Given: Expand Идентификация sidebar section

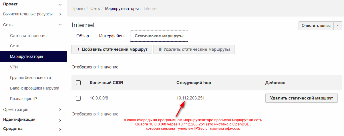Looking at the screenshot, I should point(33,120).
